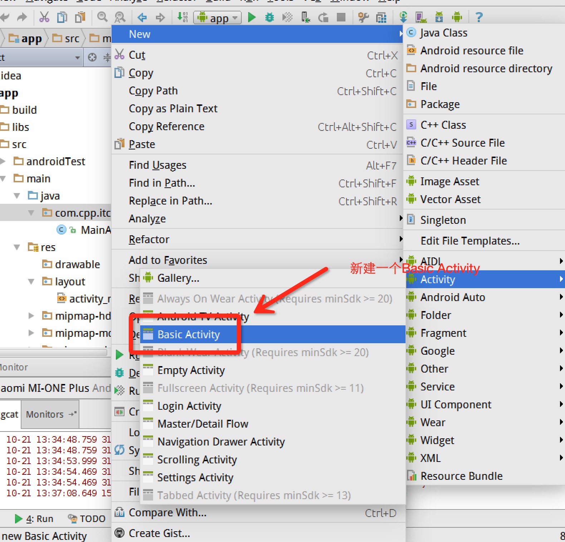Open the AVD Manager icon

[x=421, y=17]
